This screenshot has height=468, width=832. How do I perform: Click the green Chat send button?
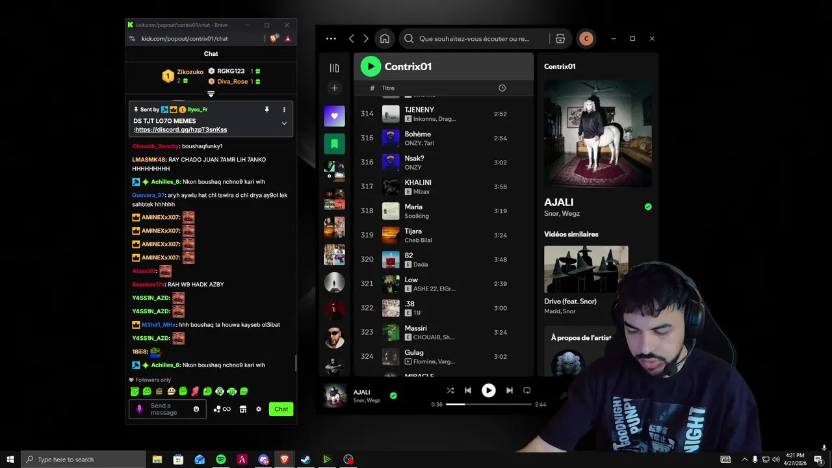(281, 409)
